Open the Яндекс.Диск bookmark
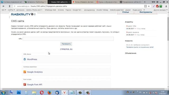The image size is (169, 95). click(137, 10)
